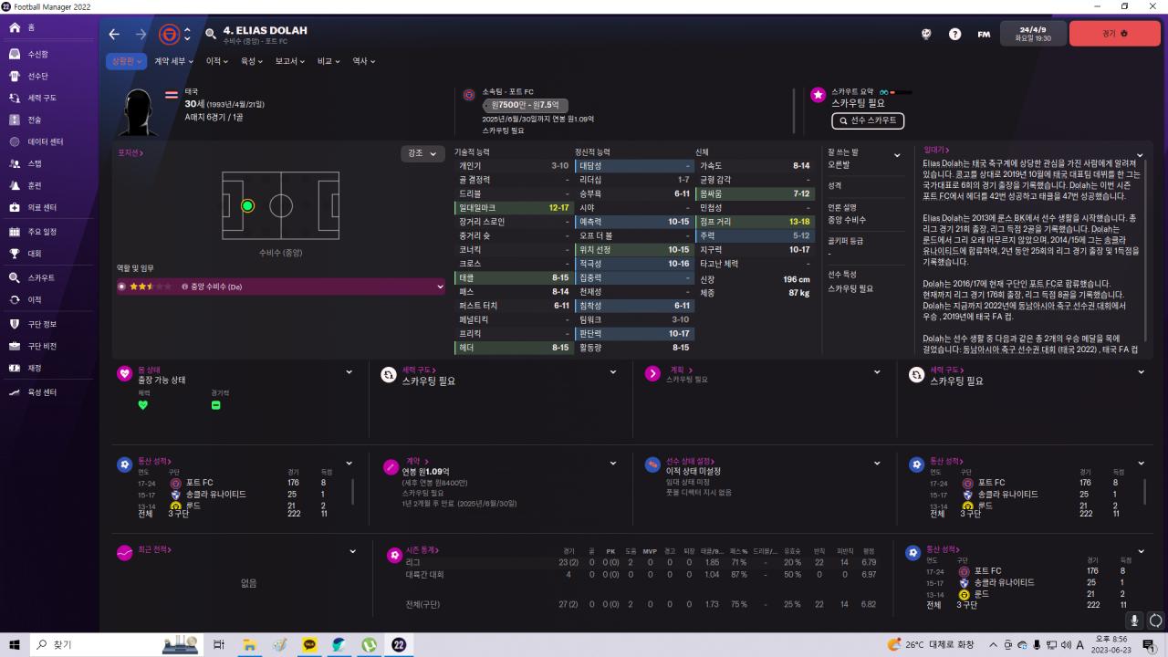Expand the 선수 상태 설정 panel chevron

point(877,464)
